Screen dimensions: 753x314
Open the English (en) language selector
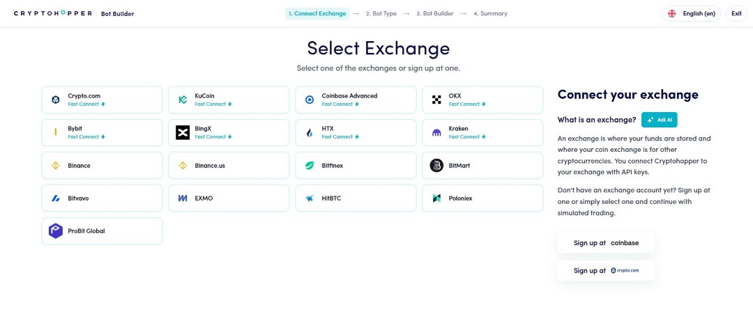[x=691, y=13]
